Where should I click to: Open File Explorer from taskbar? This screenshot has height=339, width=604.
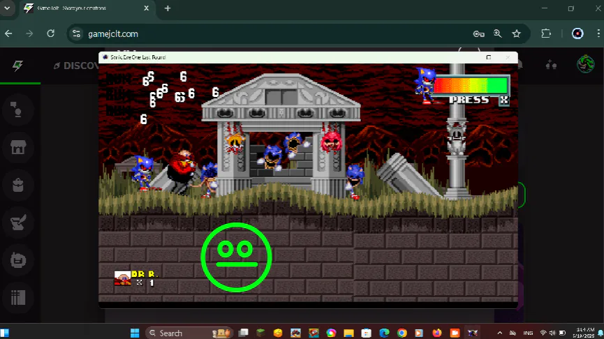pos(348,333)
